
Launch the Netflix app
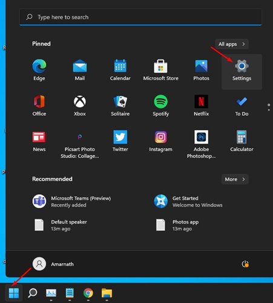[201, 105]
